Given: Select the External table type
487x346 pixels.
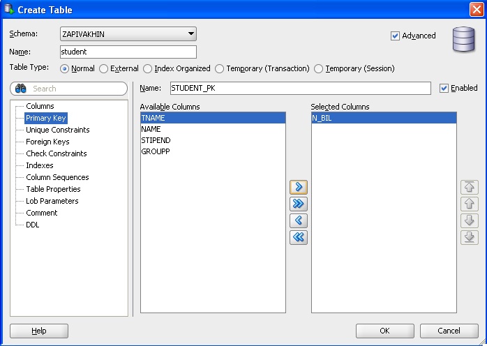Looking at the screenshot, I should (x=103, y=68).
